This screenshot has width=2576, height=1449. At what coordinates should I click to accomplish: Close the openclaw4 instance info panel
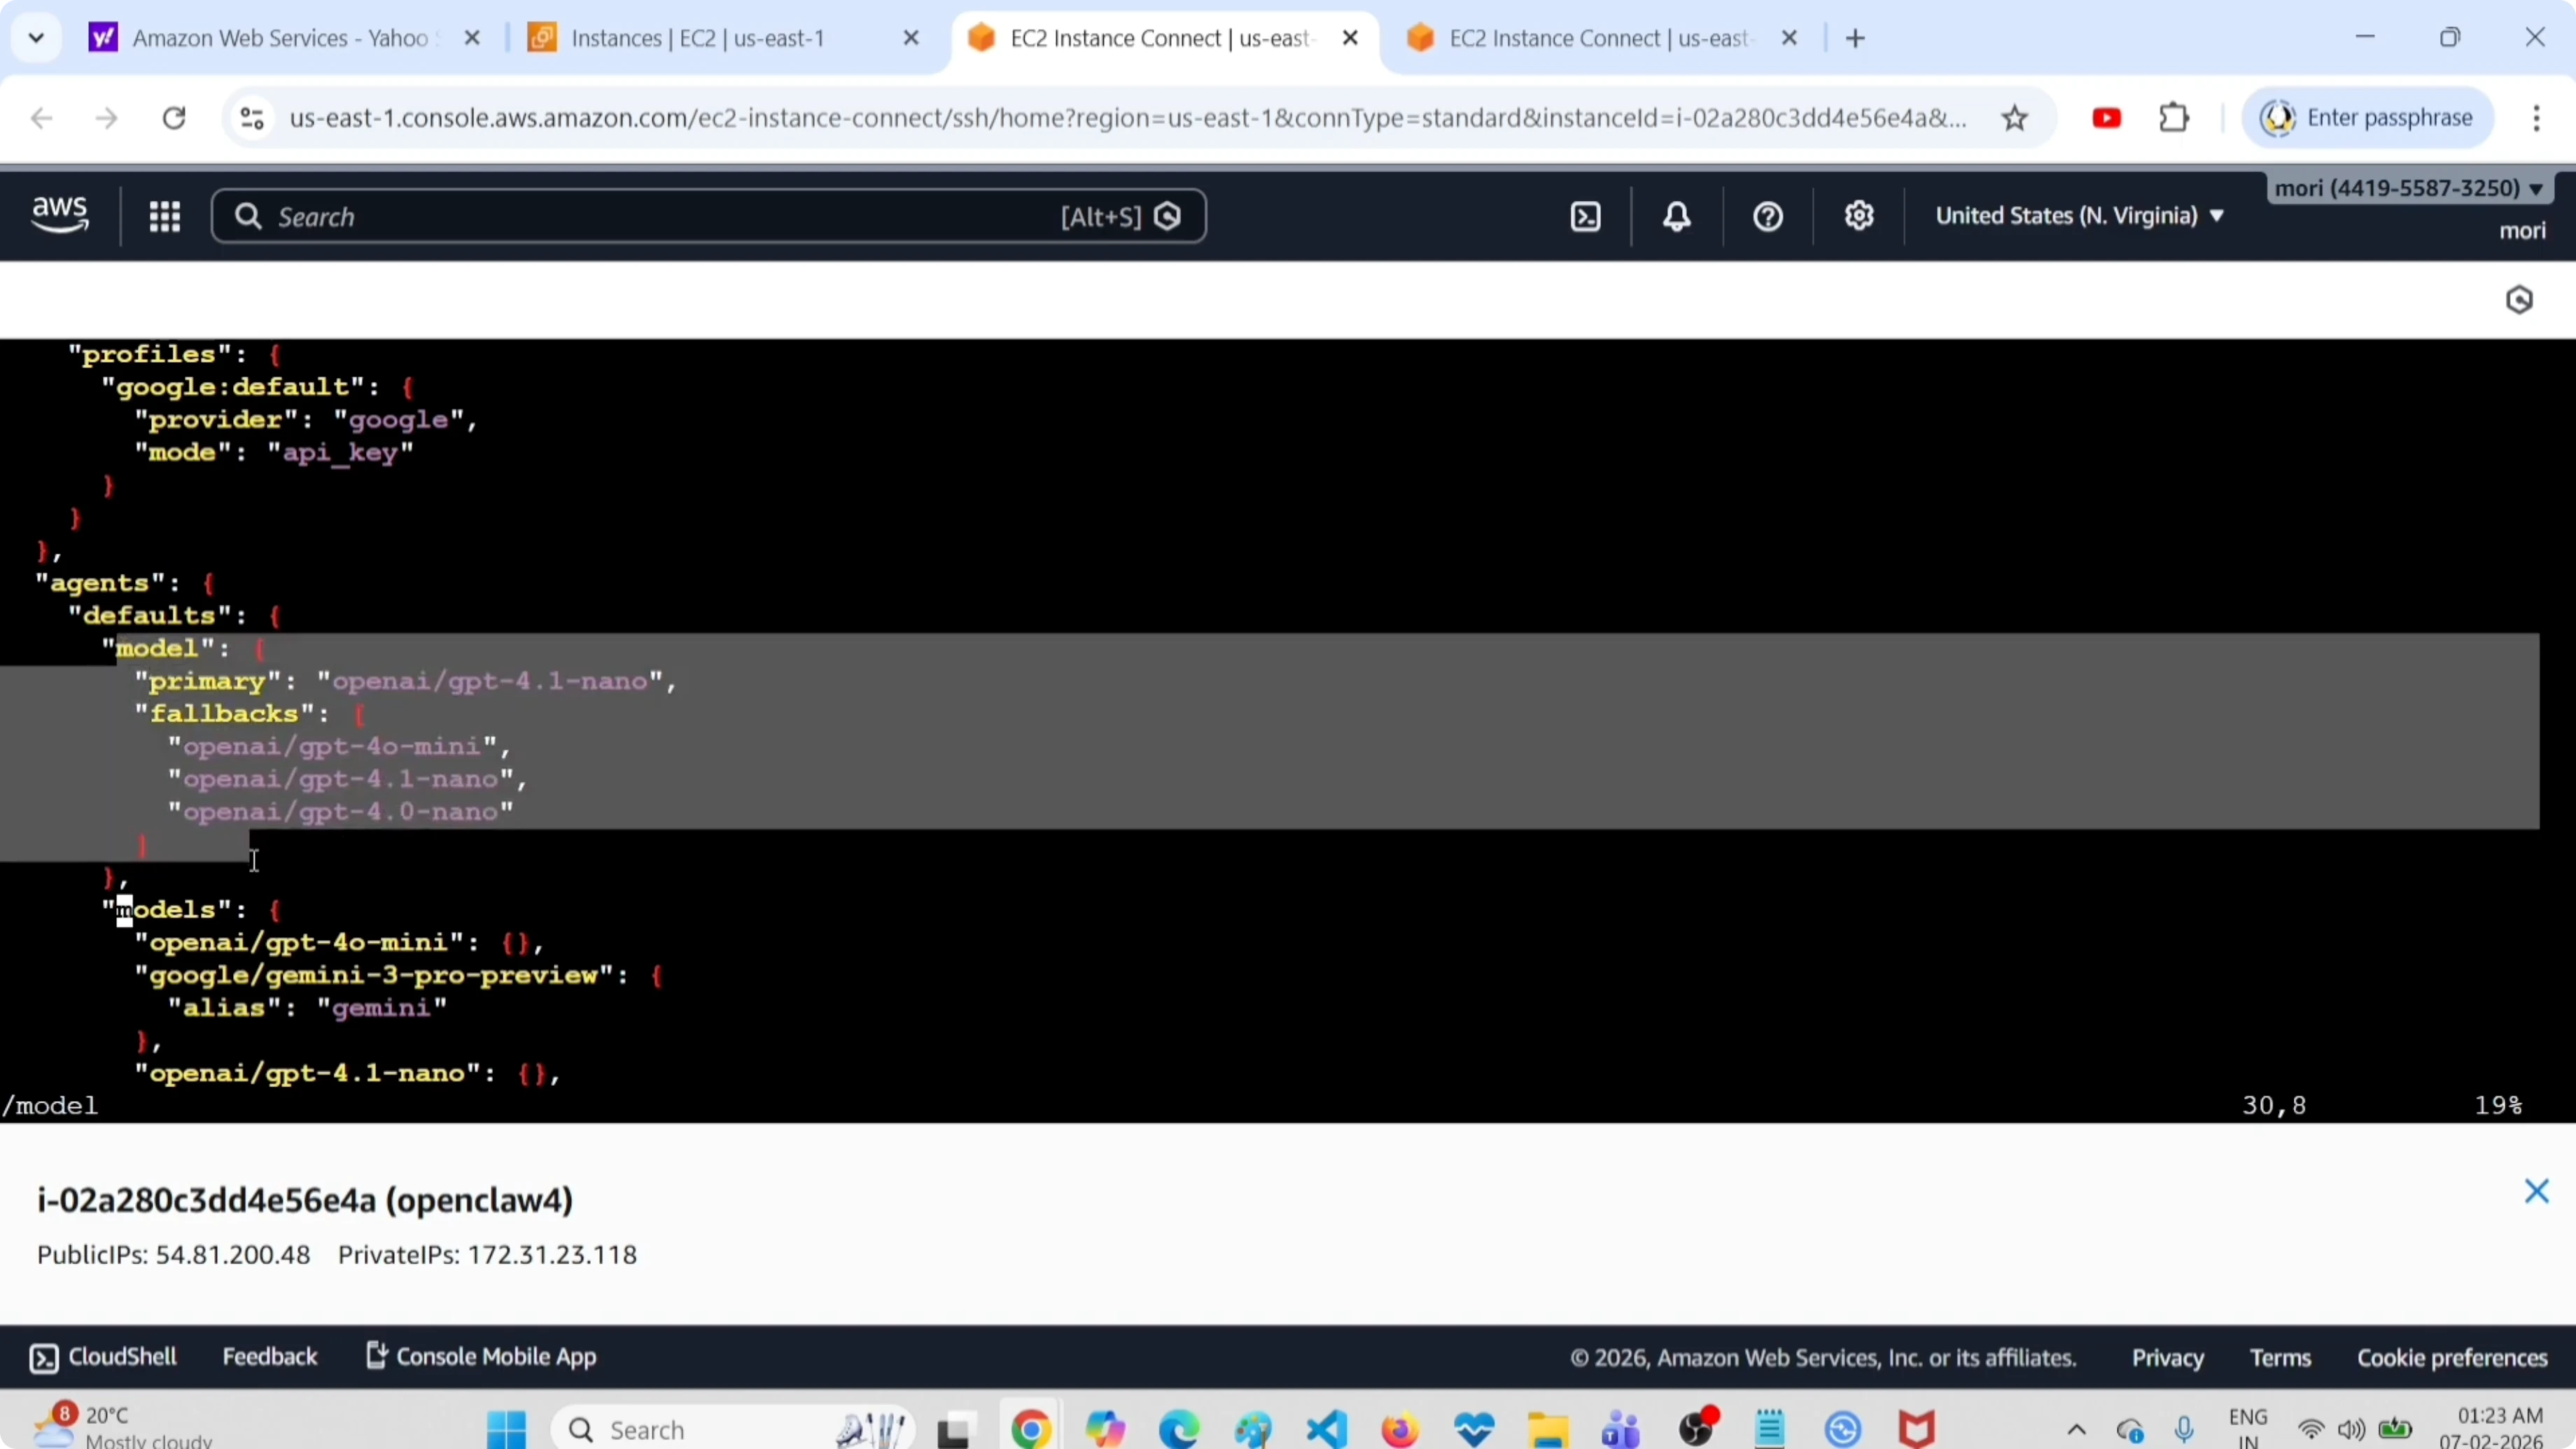click(2536, 1191)
